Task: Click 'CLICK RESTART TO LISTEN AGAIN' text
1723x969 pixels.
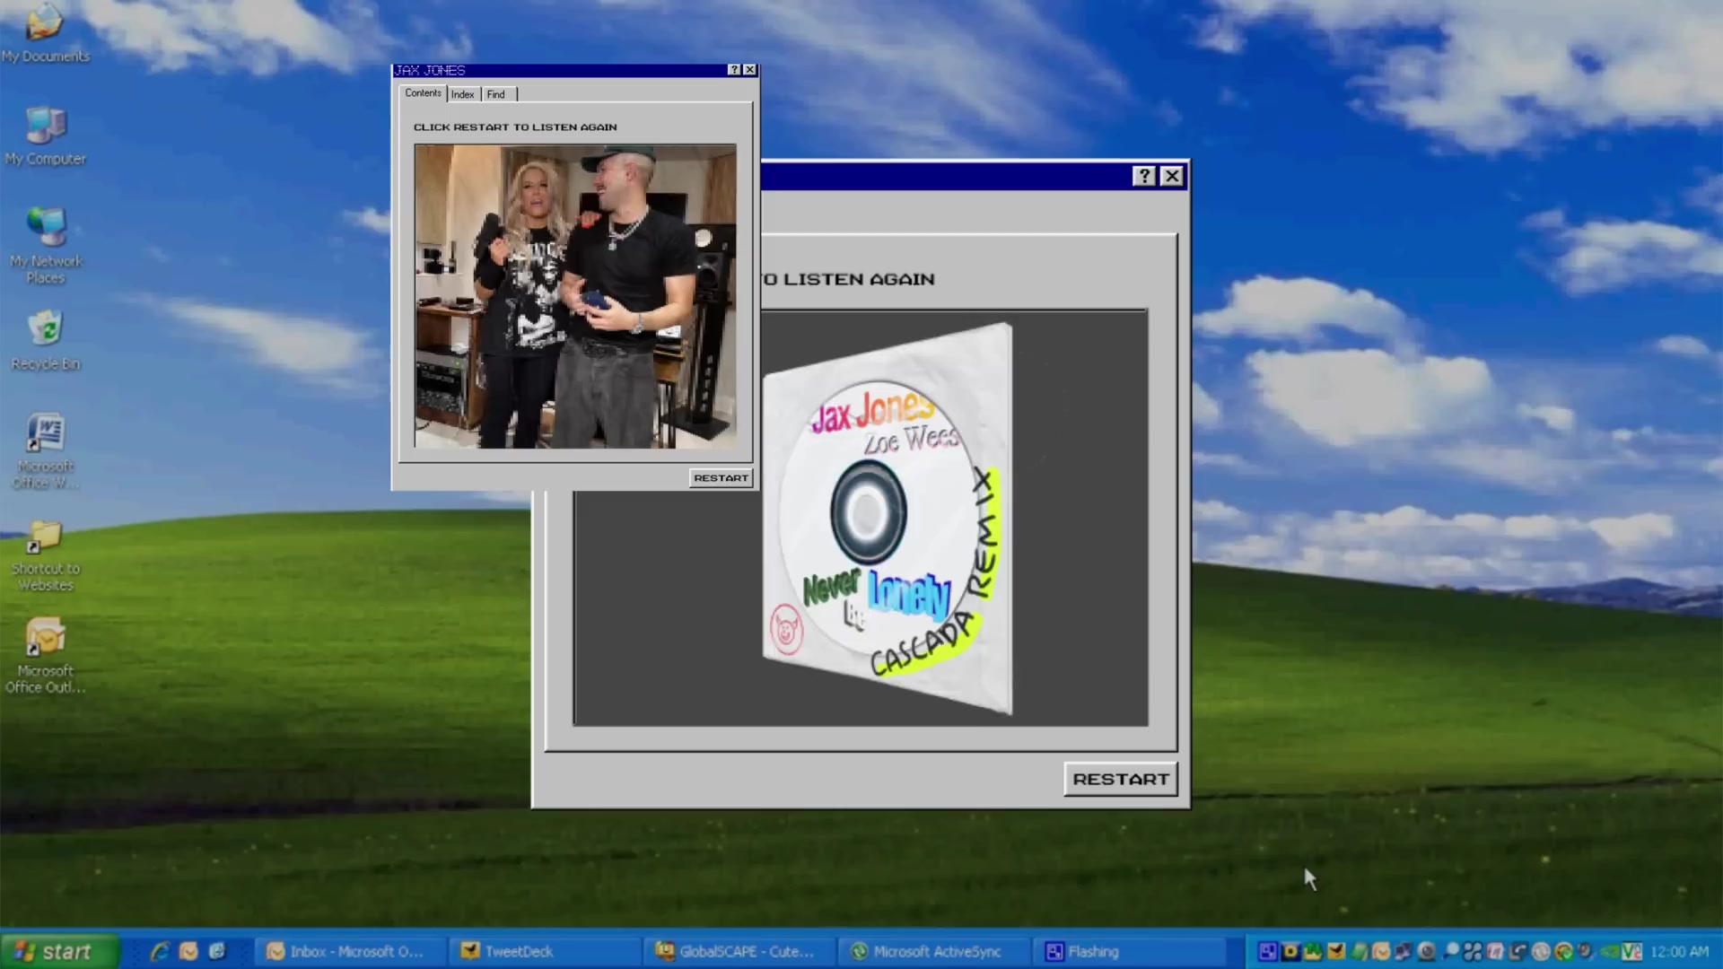Action: coord(515,127)
